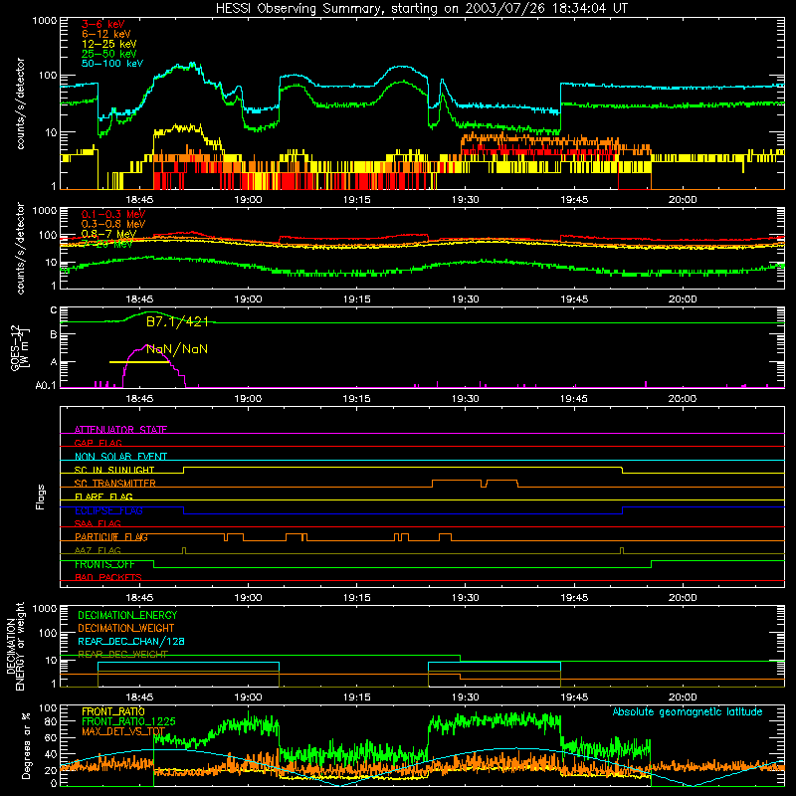Click the NaN/NaN annotation in GOES panel
The height and width of the screenshot is (796, 796).
coord(177,349)
